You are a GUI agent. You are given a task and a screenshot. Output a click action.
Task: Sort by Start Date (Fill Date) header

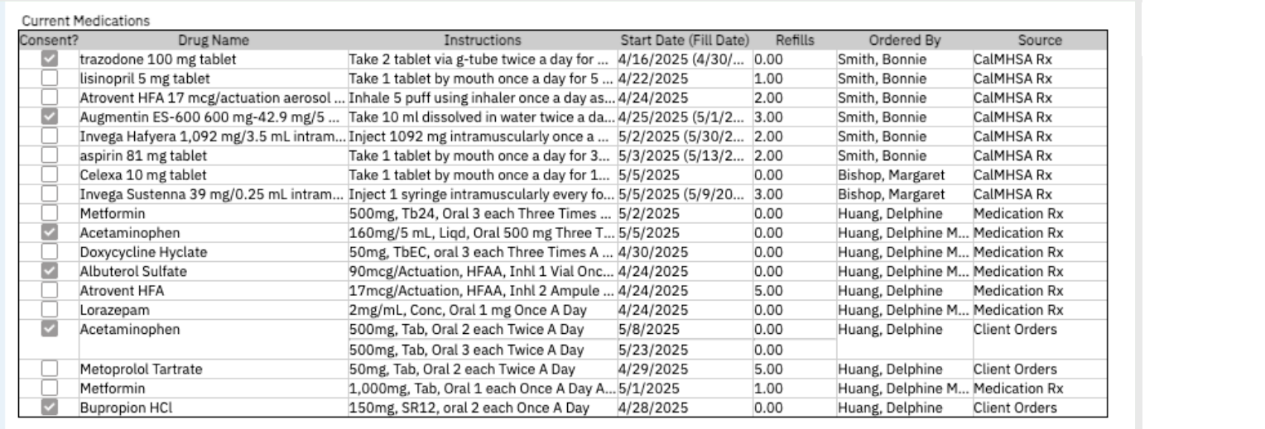pyautogui.click(x=685, y=40)
